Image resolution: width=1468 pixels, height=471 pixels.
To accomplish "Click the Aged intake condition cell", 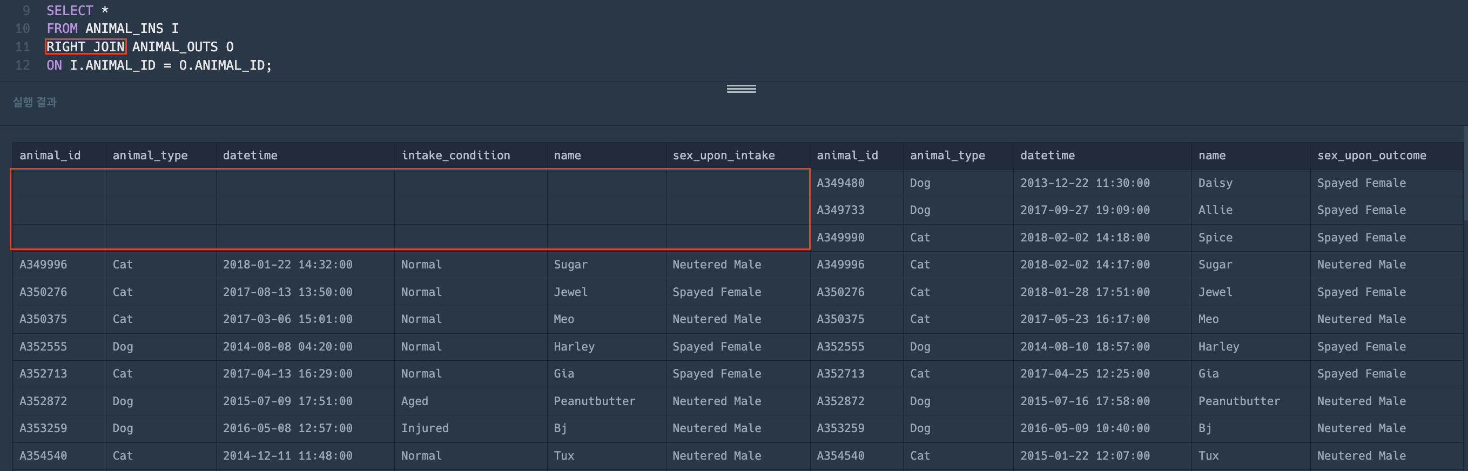I will [414, 401].
